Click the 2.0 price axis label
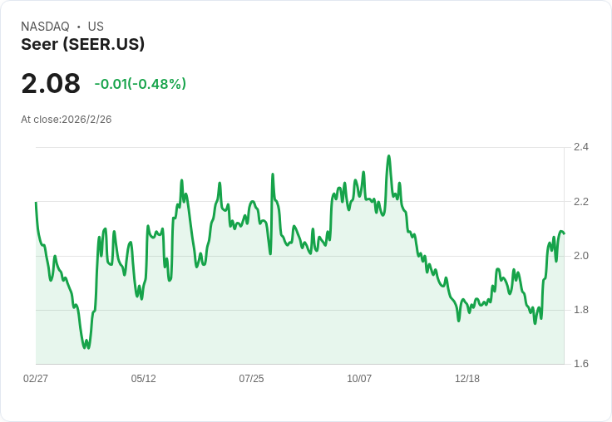This screenshot has width=612, height=422. coord(580,256)
